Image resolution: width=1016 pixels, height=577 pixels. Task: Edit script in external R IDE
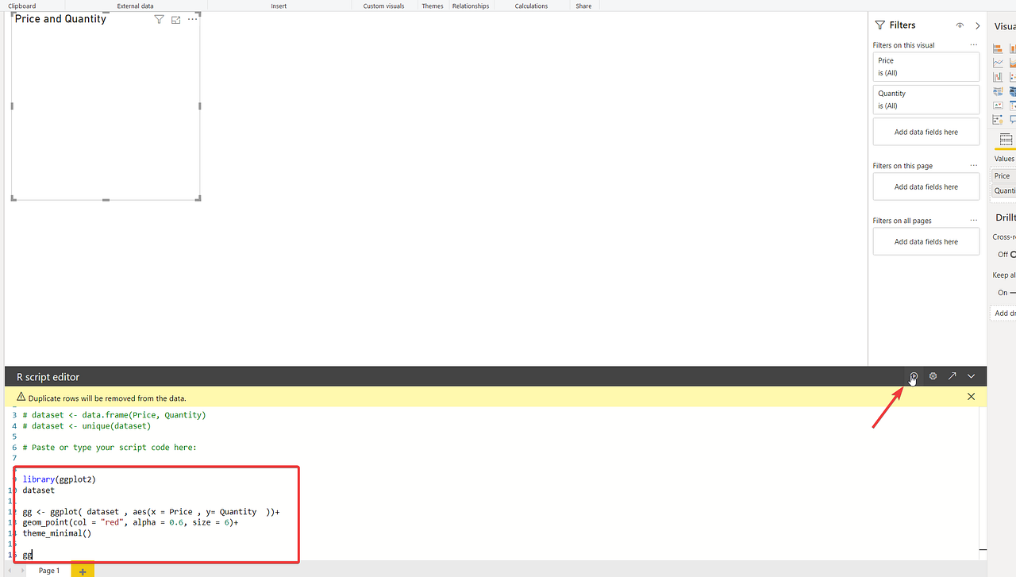(x=952, y=375)
